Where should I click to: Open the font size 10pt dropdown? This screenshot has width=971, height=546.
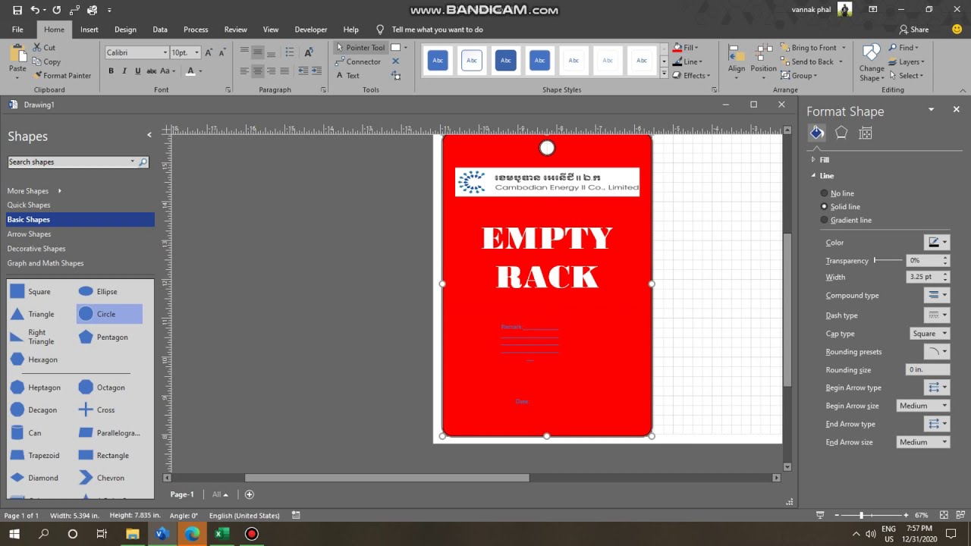click(196, 52)
